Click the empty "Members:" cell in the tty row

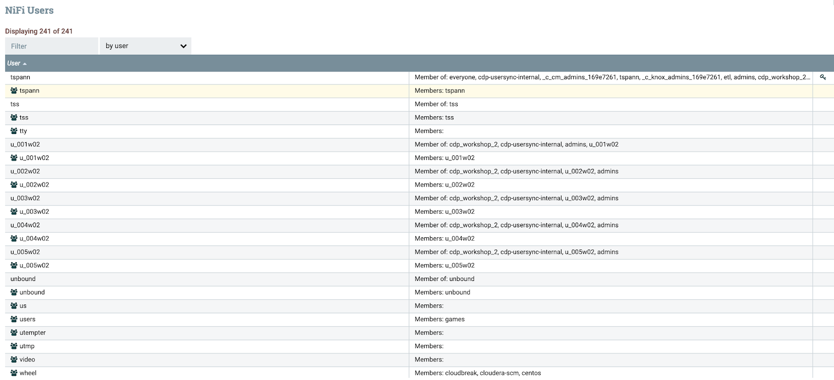611,131
